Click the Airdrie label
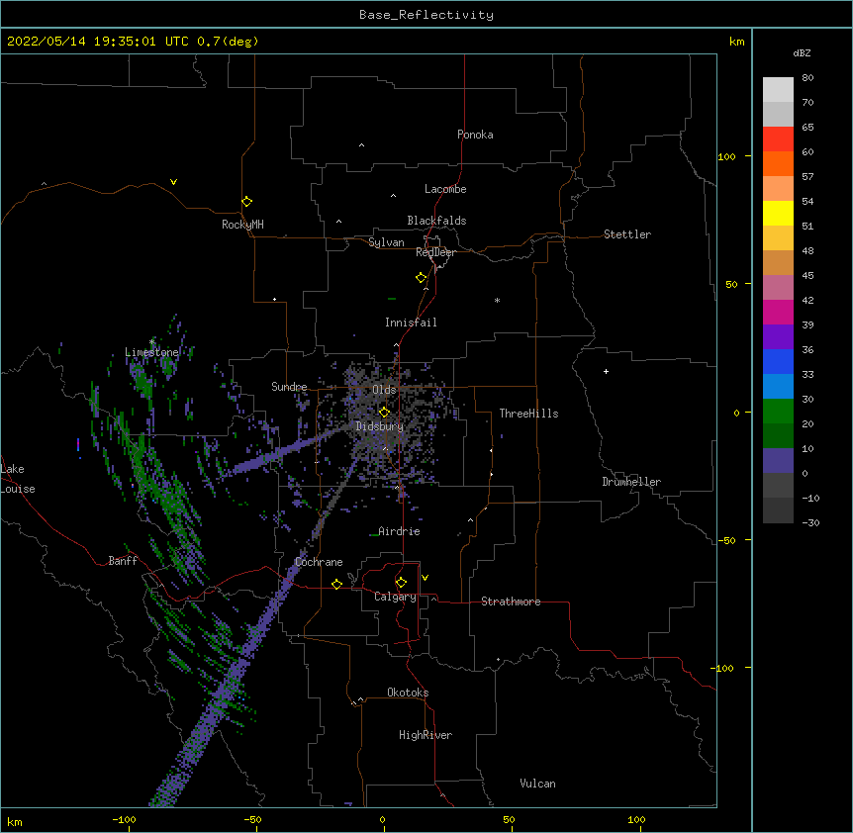This screenshot has height=833, width=853. point(399,531)
